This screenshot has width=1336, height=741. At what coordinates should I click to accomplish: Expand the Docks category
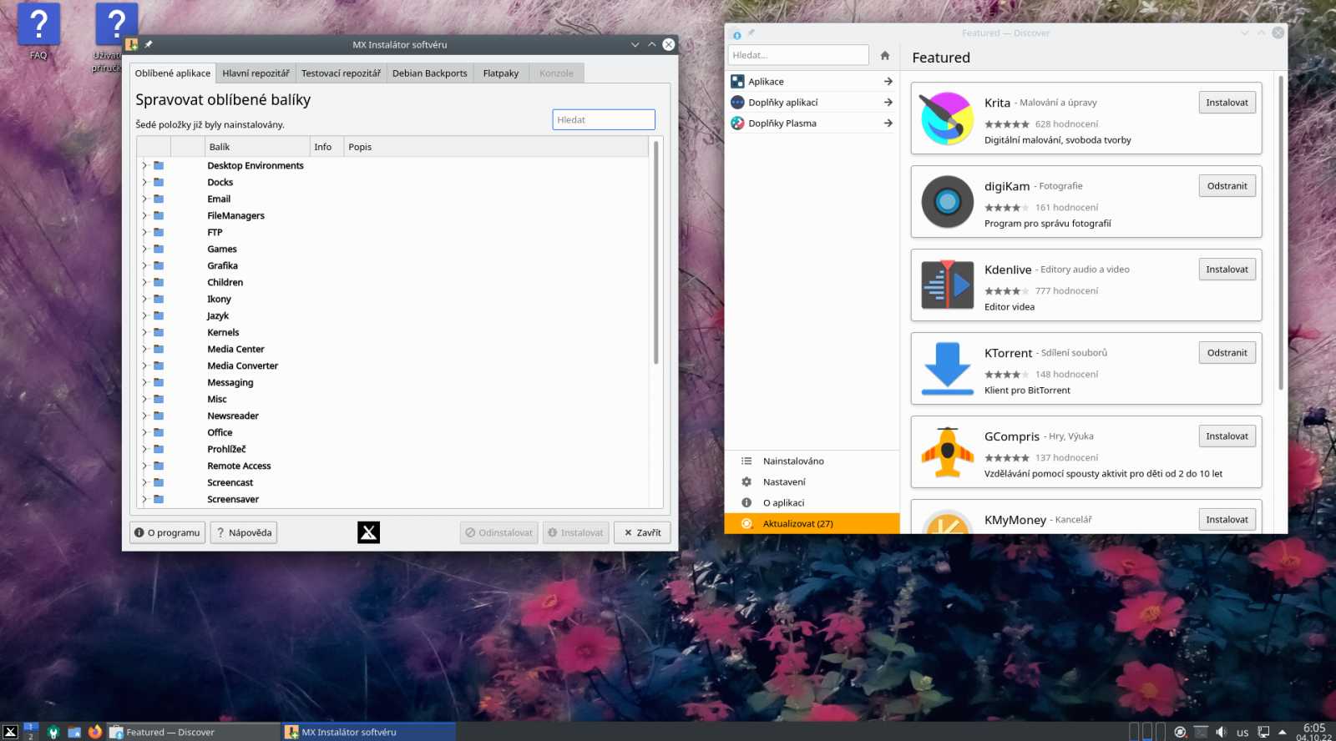coord(144,182)
